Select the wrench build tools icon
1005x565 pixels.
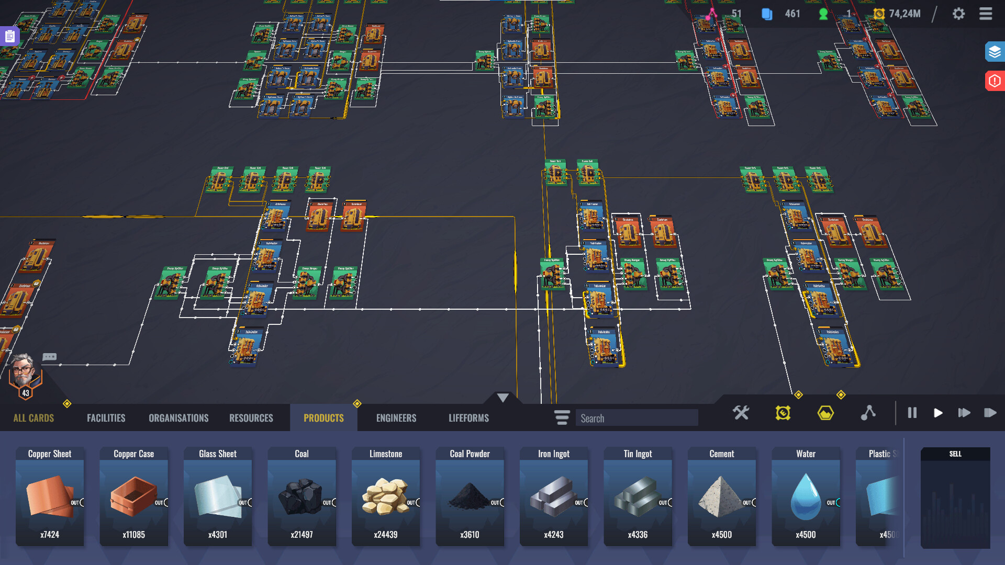click(x=741, y=413)
